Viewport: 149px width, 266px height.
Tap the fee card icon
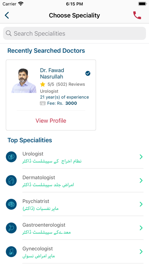pos(43,103)
